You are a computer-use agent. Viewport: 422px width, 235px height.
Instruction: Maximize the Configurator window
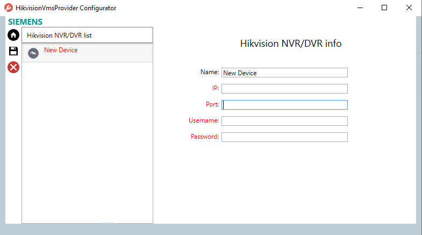coord(384,8)
